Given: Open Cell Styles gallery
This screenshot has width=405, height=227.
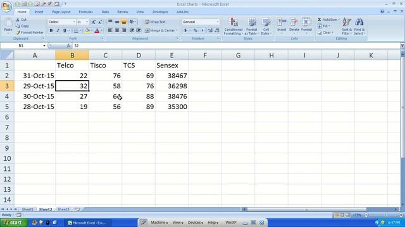Looking at the screenshot, I should pyautogui.click(x=266, y=26).
